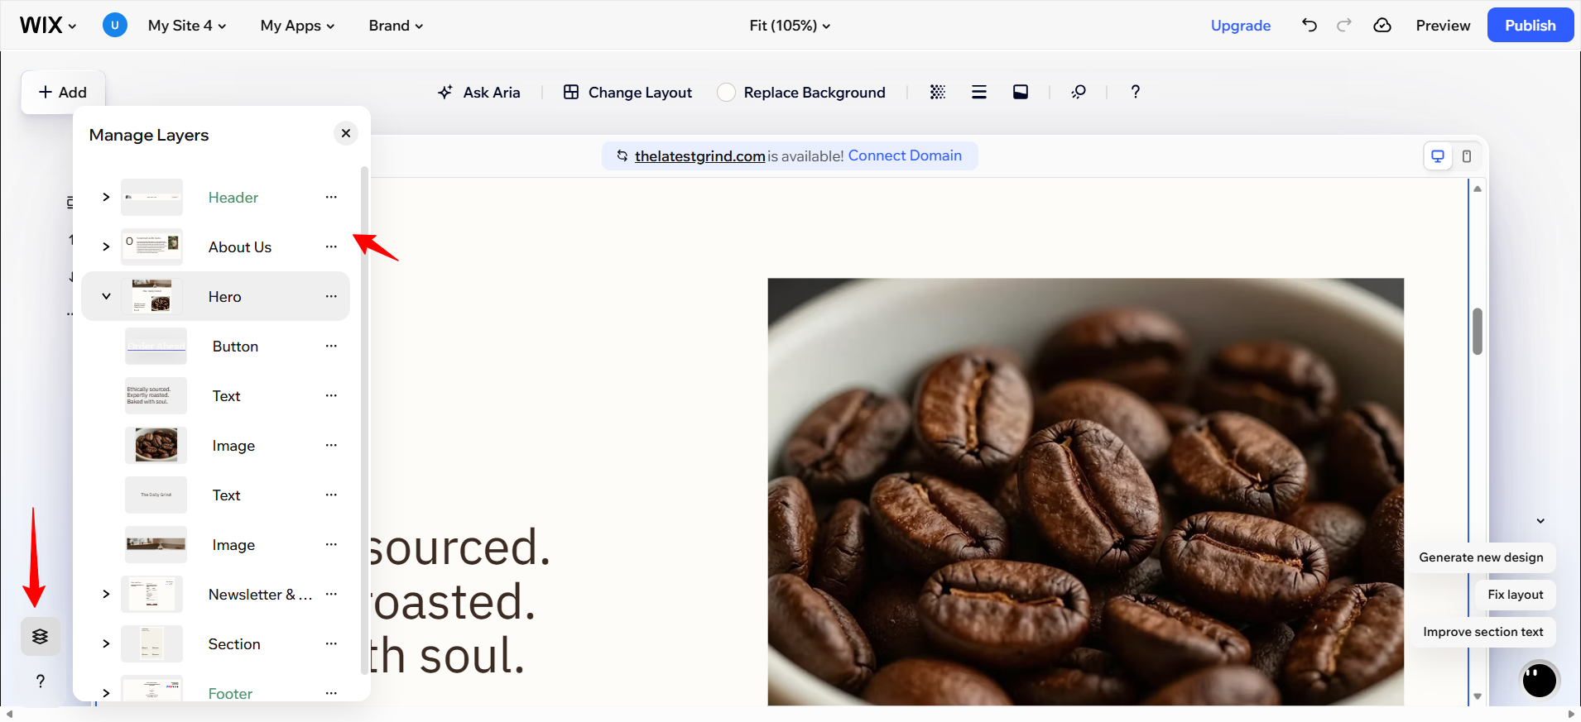
Task: Click the horizontal lines toolbar icon
Action: pyautogui.click(x=979, y=92)
